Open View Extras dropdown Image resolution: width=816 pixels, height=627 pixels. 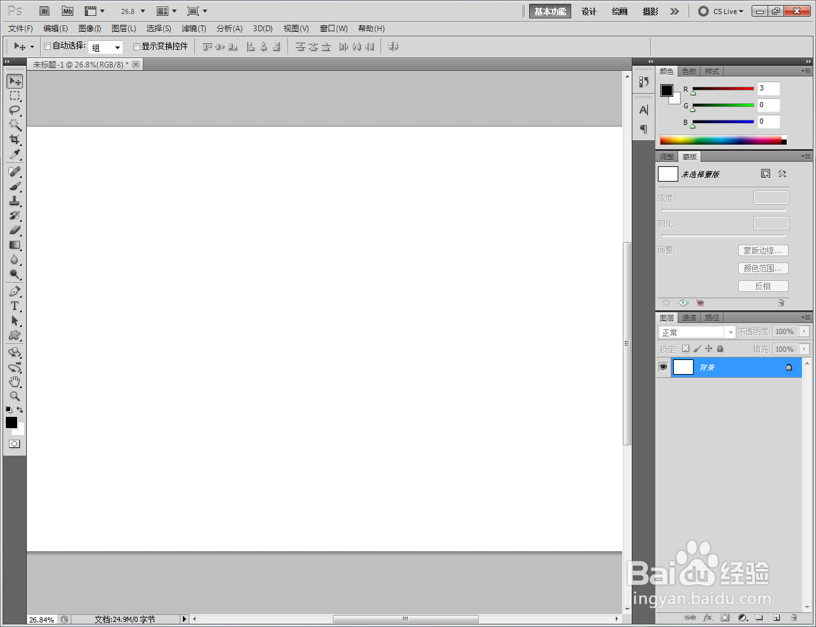tap(94, 11)
